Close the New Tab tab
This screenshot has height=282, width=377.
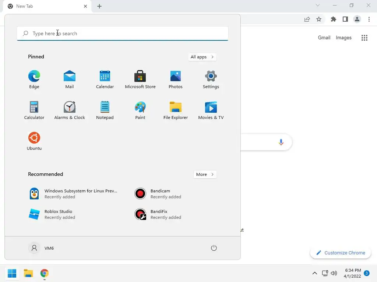(x=85, y=6)
